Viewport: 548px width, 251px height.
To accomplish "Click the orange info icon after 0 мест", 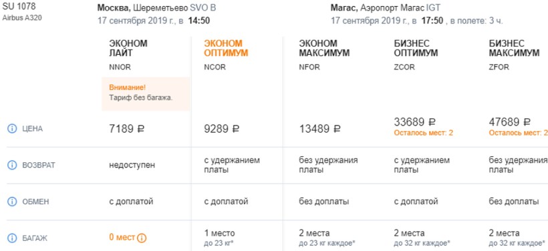I will [x=142, y=238].
